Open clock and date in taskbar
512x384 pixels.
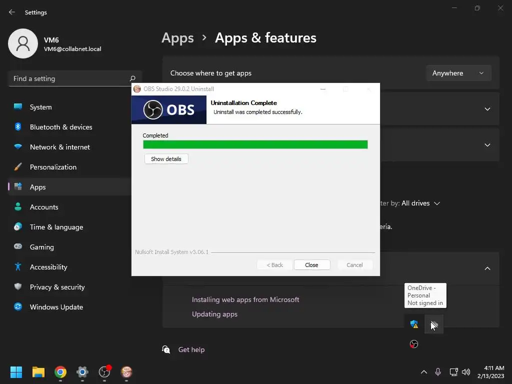(490, 372)
